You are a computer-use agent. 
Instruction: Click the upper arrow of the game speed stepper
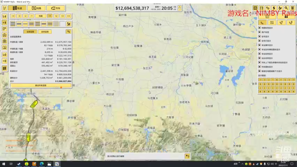pyautogui.click(x=179, y=7)
